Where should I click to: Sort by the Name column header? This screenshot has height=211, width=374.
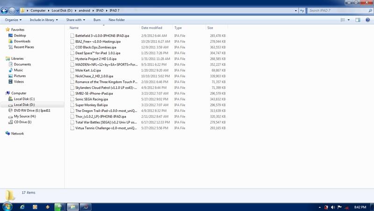[74, 28]
